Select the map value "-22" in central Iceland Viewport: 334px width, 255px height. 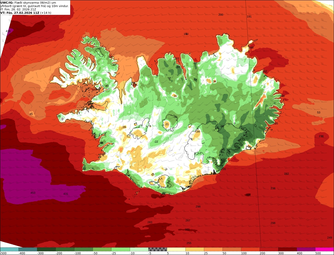(156, 142)
